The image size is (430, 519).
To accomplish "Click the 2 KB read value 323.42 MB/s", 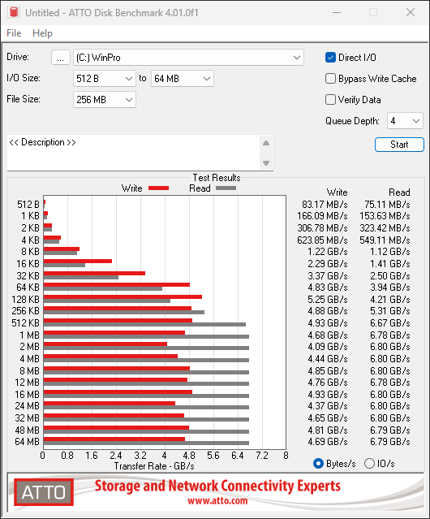I will point(385,228).
